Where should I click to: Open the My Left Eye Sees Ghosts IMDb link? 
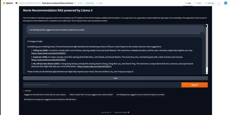coord(94,66)
